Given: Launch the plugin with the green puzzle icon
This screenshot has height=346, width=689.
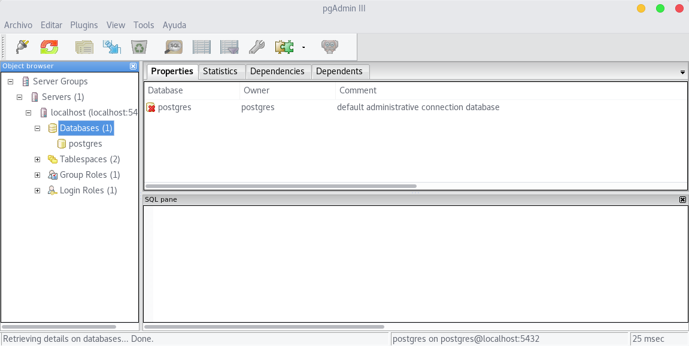Looking at the screenshot, I should pyautogui.click(x=284, y=46).
